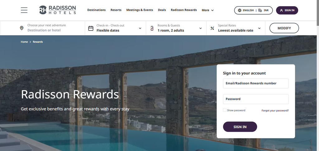The width and height of the screenshot is (319, 151).
Task: Click the Flexible dates text
Action: point(108,31)
